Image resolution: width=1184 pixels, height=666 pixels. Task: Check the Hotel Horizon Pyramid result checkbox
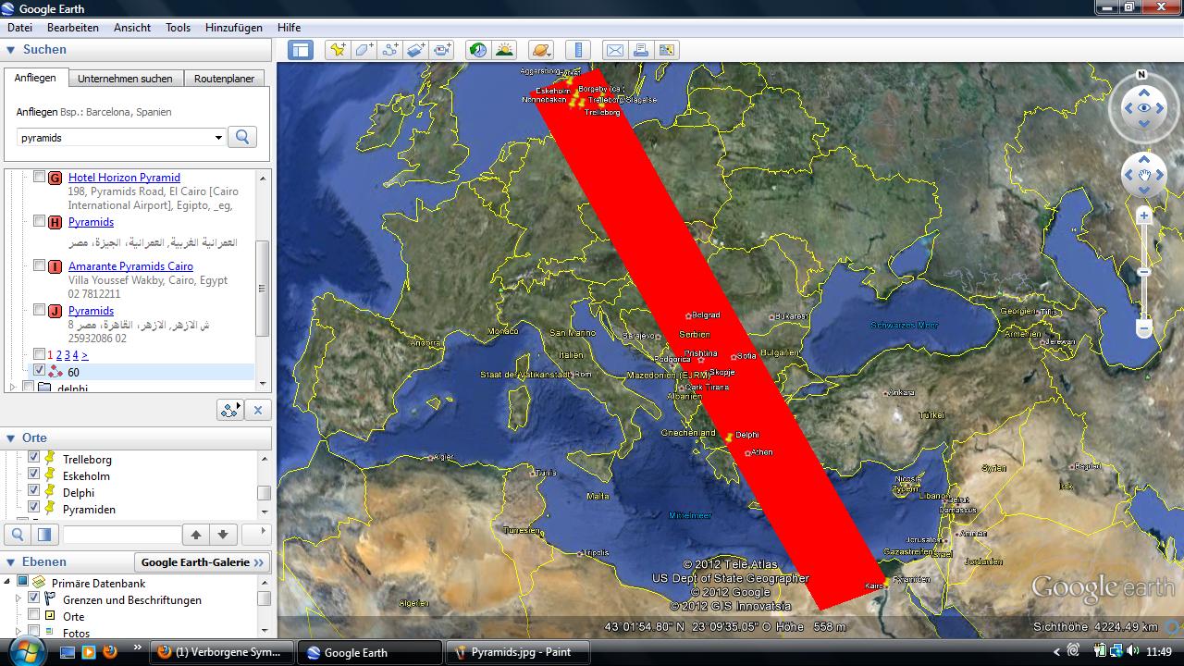[40, 177]
